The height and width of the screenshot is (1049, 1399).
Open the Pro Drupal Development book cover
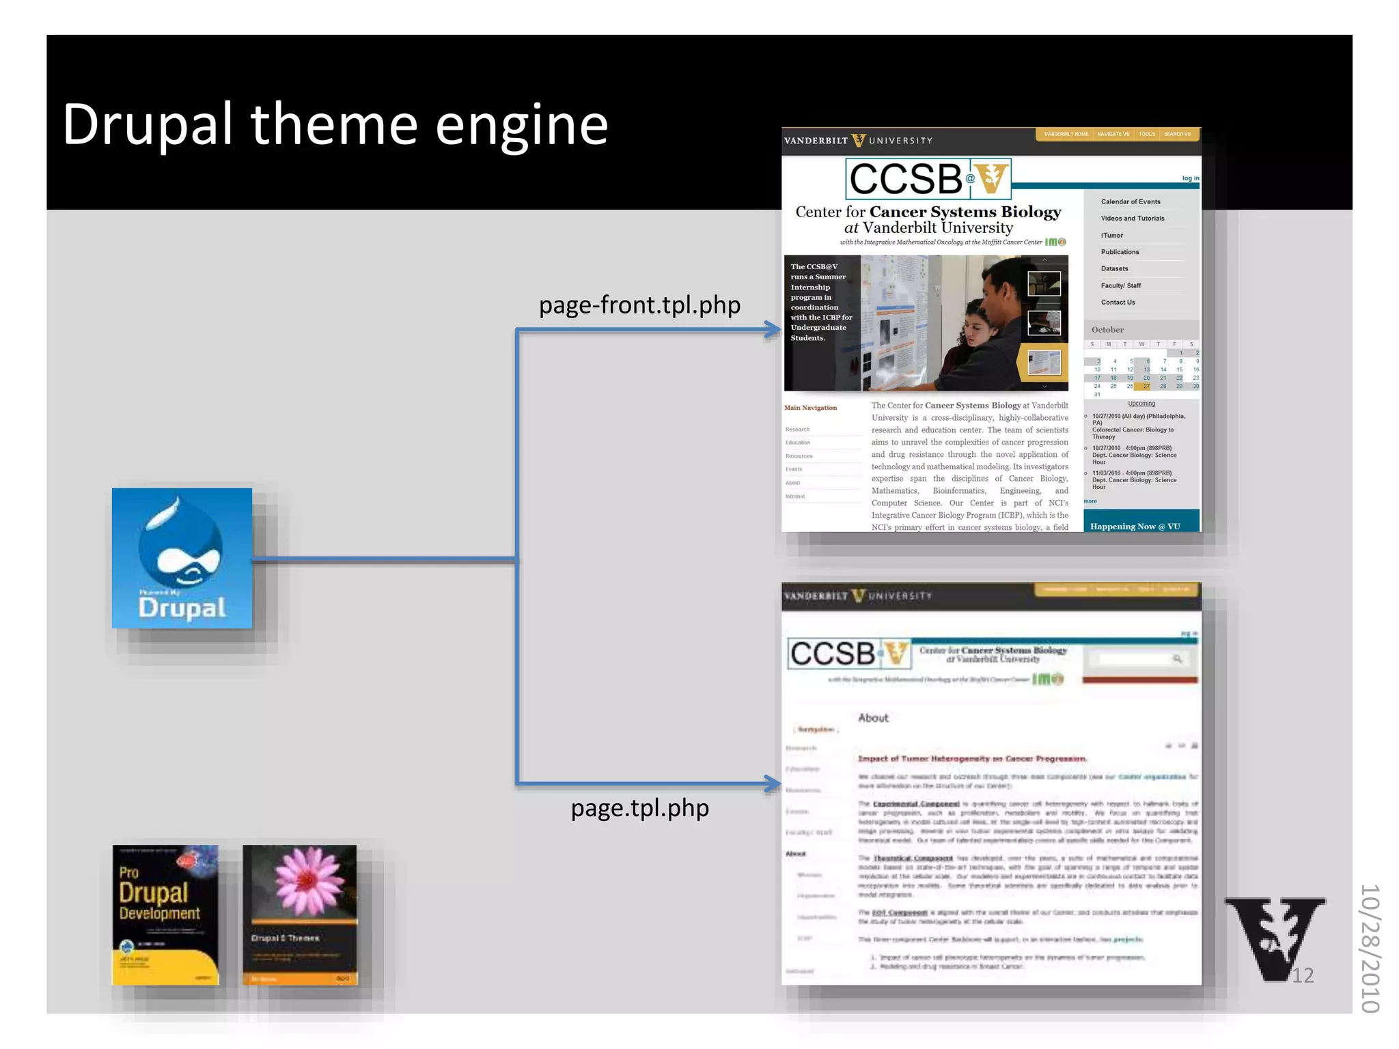tap(165, 914)
